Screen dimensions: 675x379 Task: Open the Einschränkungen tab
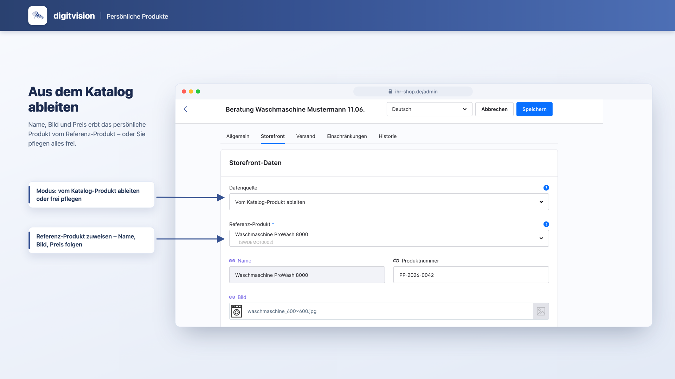347,136
